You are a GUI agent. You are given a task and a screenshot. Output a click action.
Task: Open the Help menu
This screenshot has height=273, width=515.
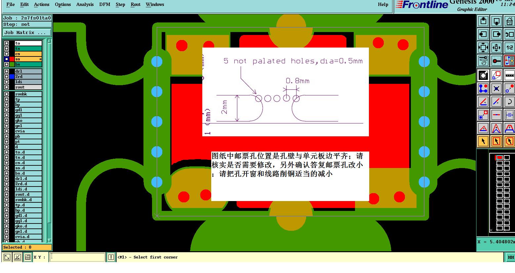383,4
